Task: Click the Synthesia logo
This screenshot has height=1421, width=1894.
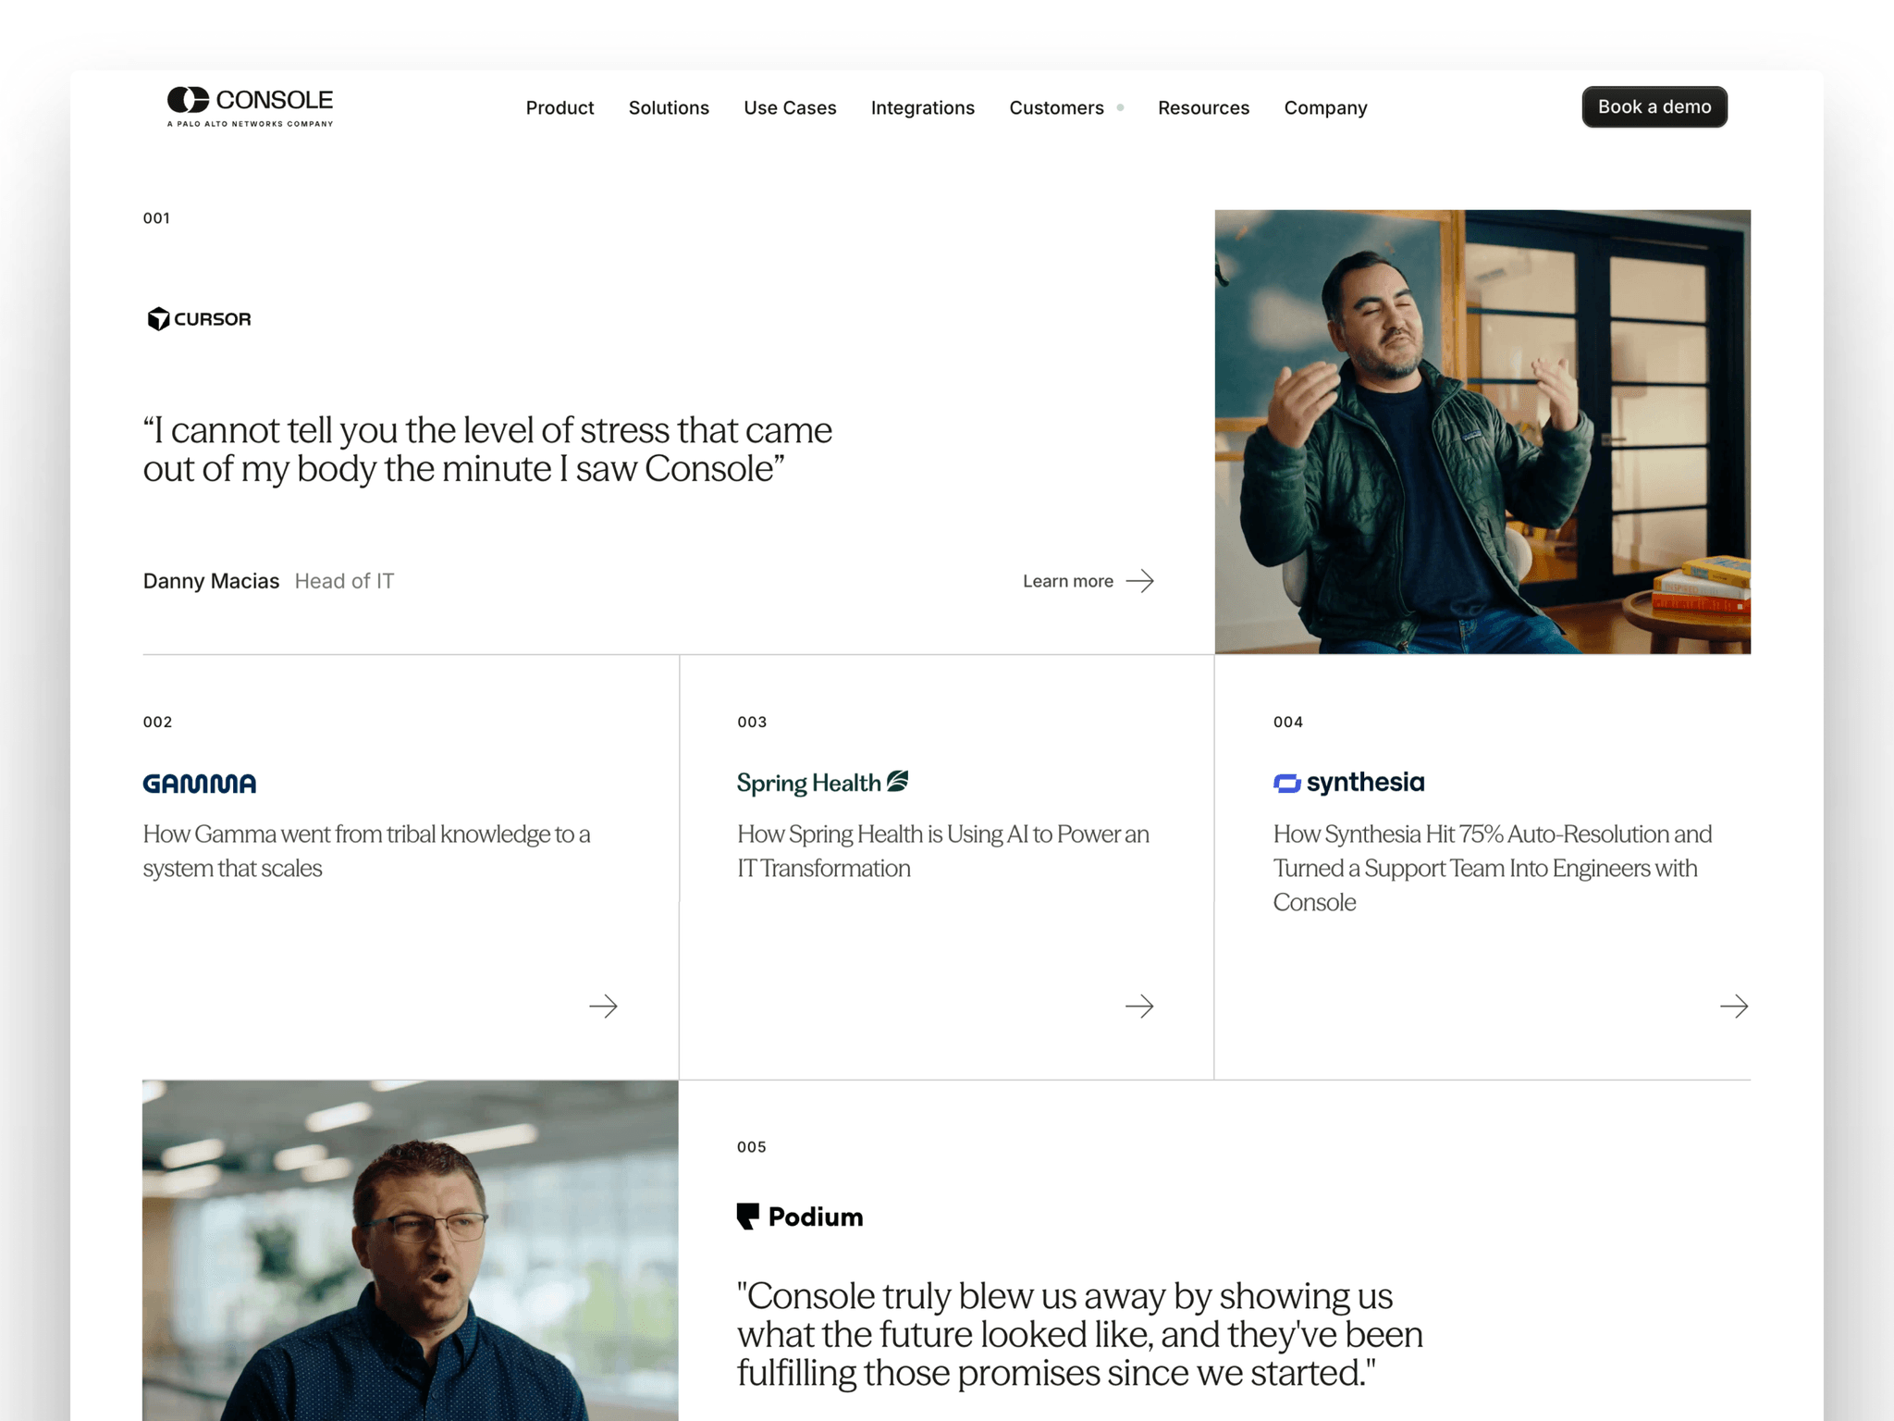Action: click(1348, 783)
